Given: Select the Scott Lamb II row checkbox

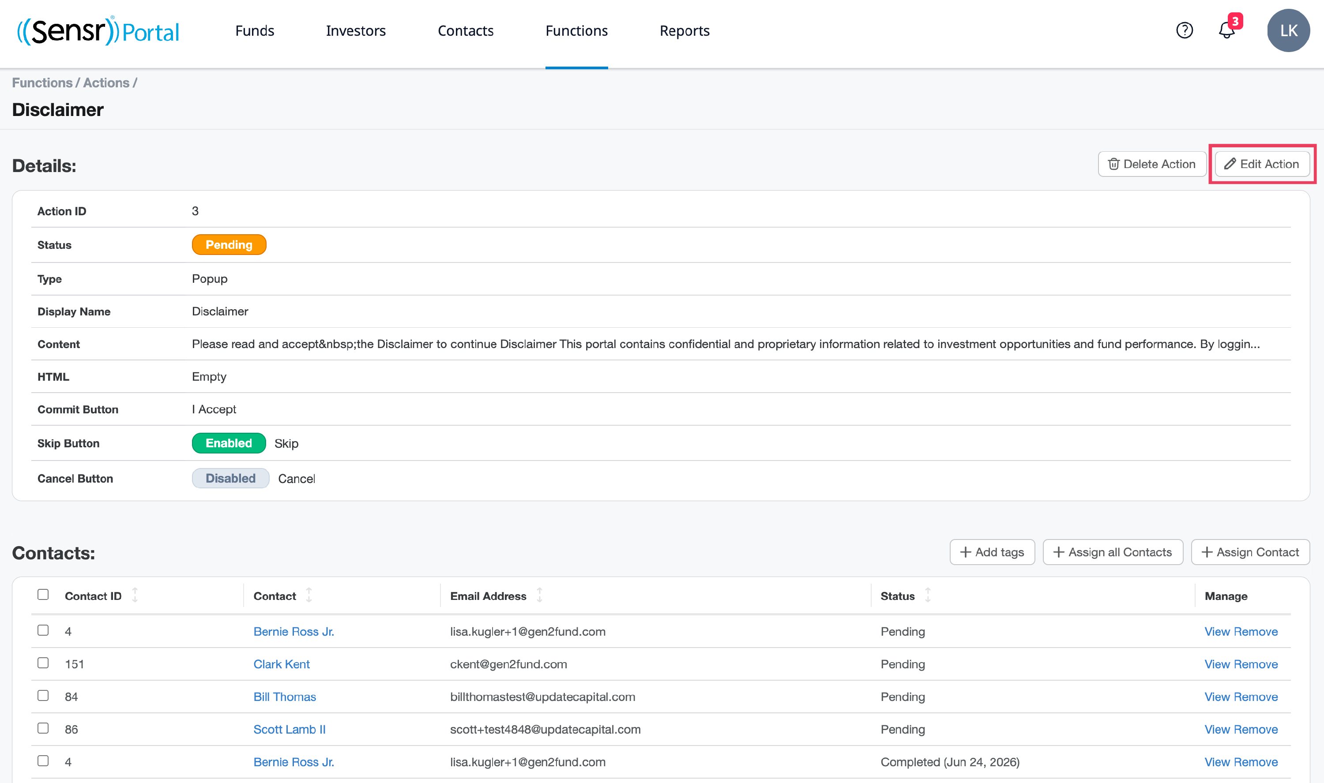Looking at the screenshot, I should point(43,729).
